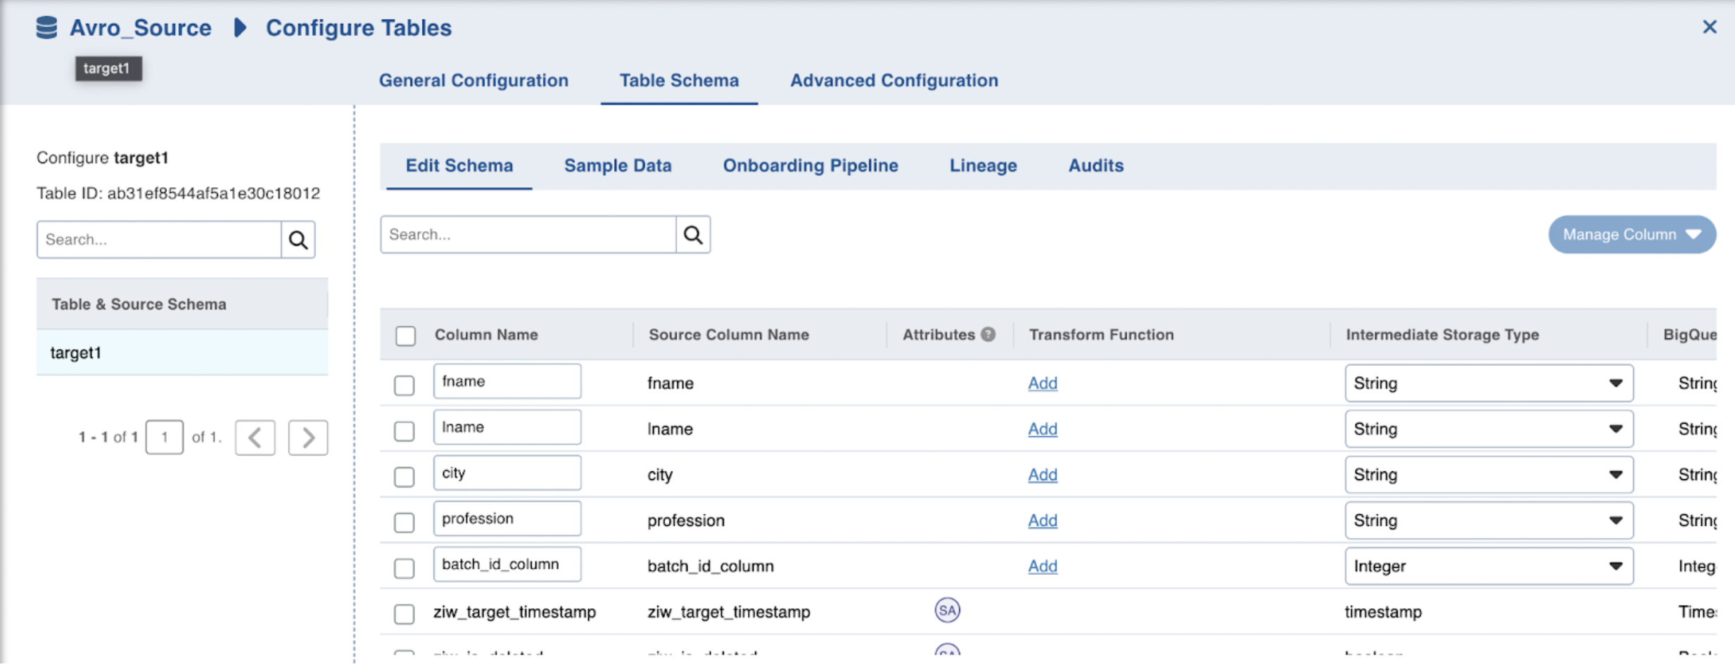Check the lname row checkbox
1735x667 pixels.
[x=404, y=431]
